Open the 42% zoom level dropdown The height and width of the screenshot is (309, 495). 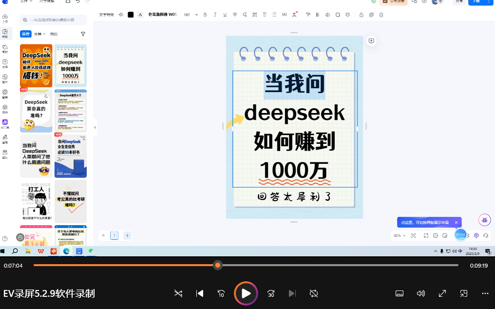(x=400, y=235)
